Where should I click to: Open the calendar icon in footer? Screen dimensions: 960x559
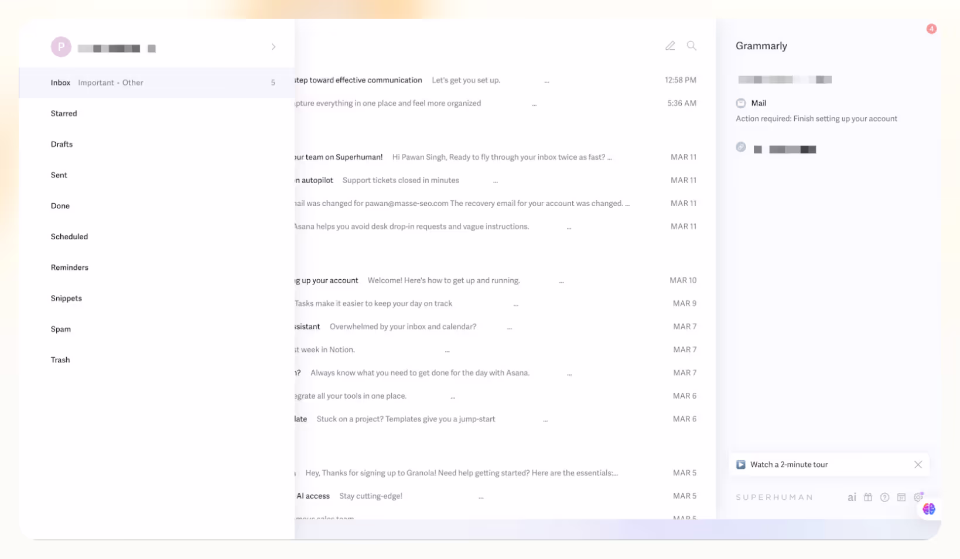pos(901,497)
